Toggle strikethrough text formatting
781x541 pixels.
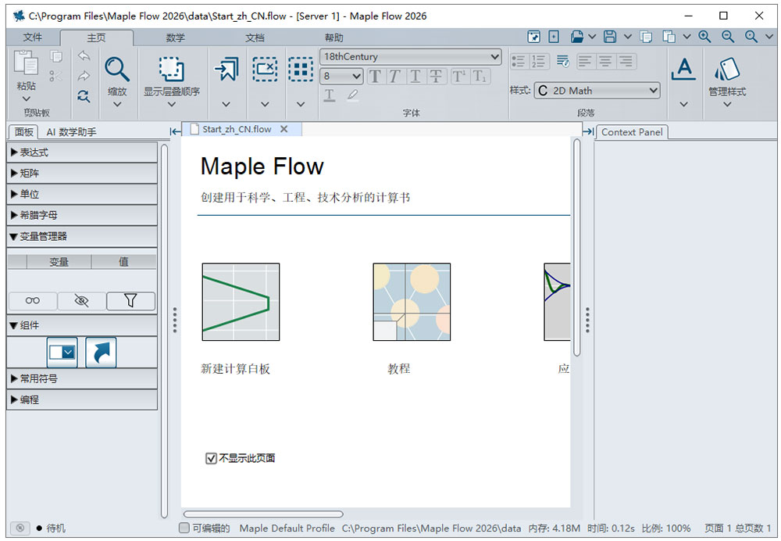point(435,77)
